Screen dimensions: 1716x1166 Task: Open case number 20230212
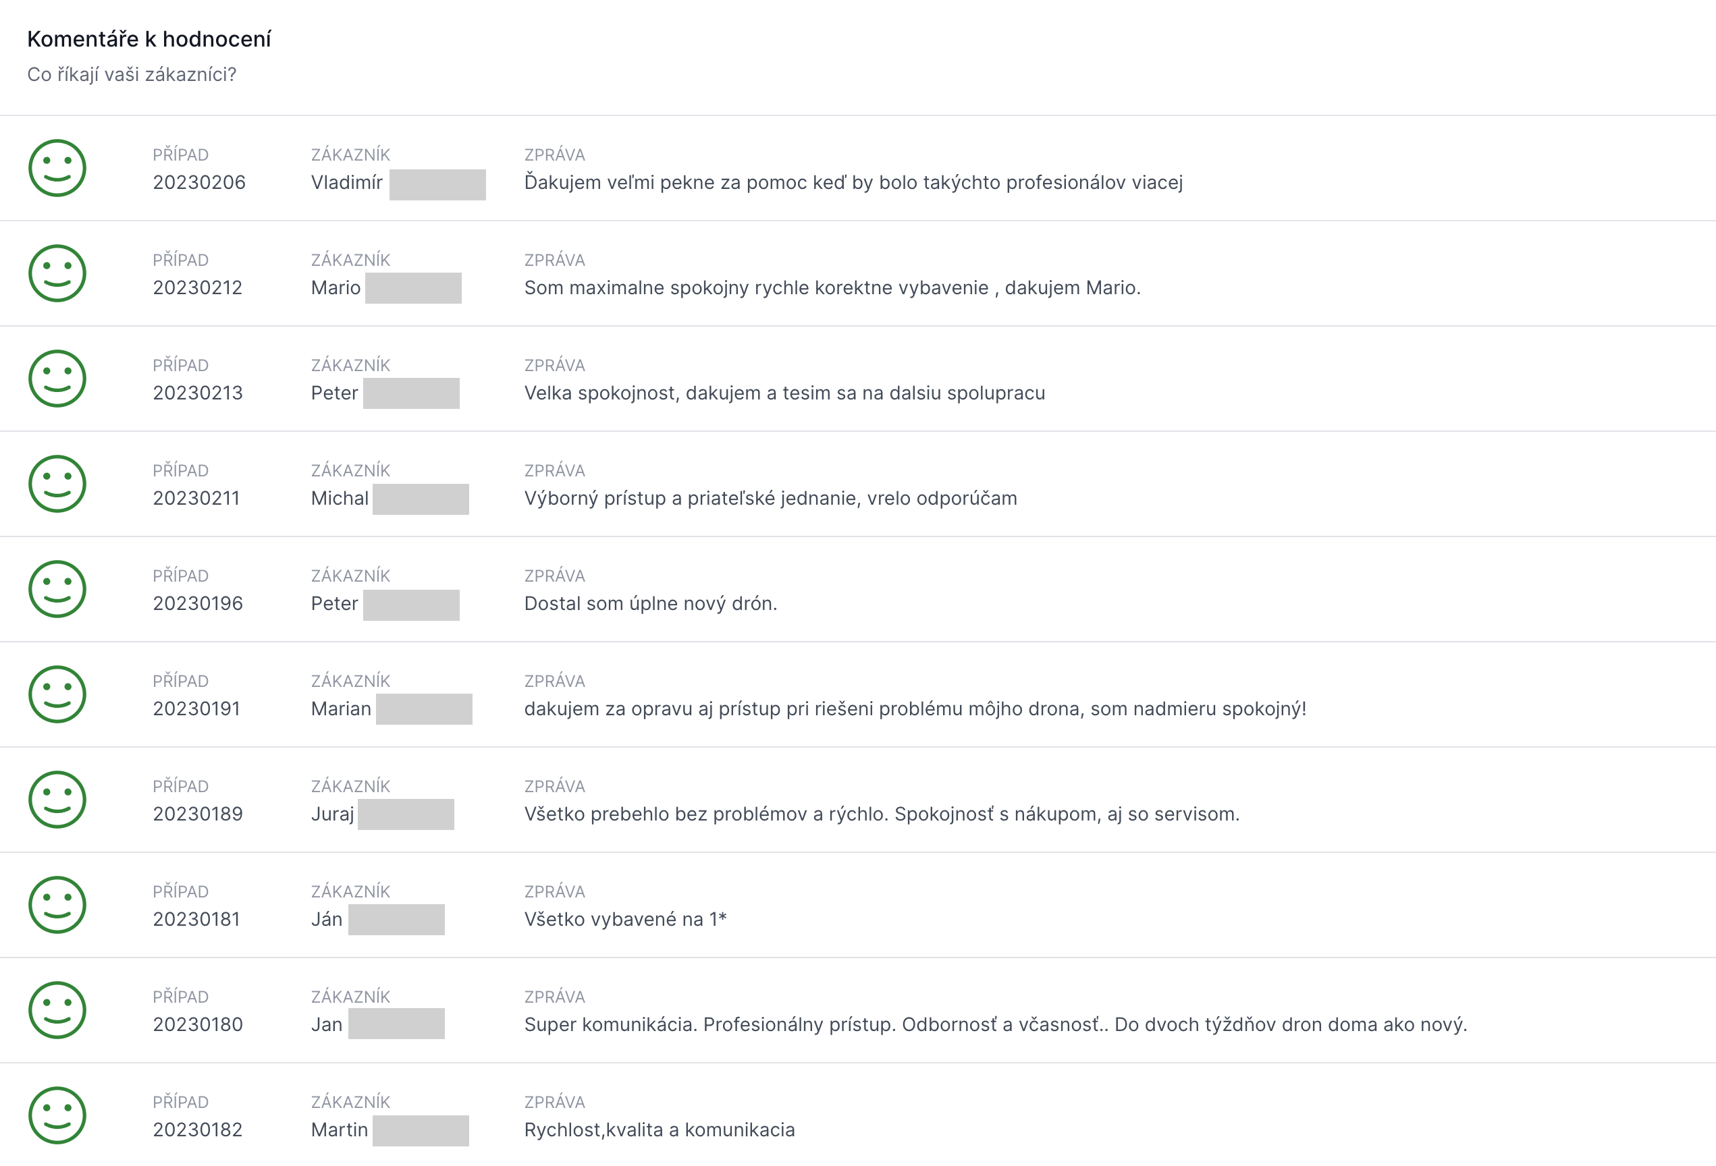tap(197, 288)
